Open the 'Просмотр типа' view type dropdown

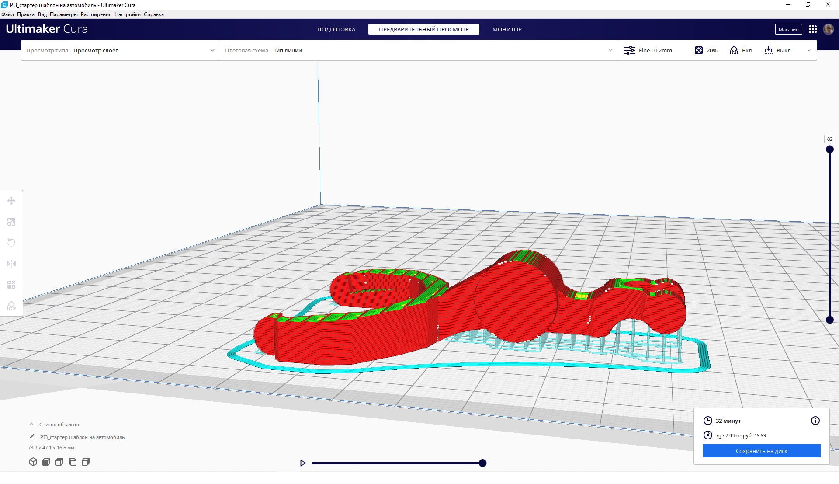coord(120,50)
